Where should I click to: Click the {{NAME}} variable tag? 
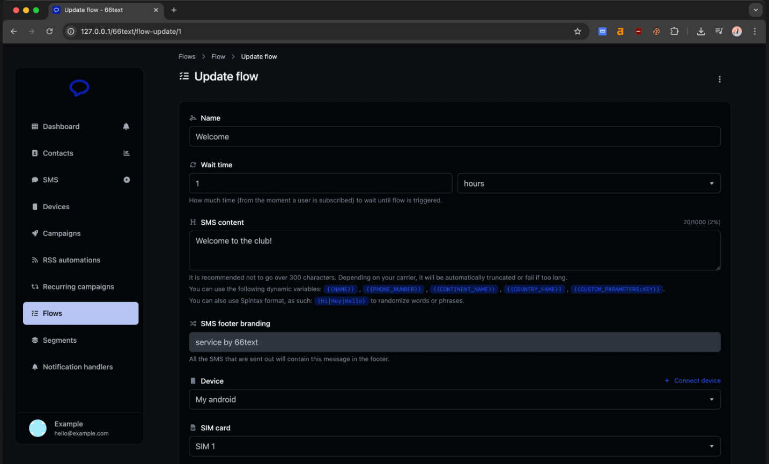[x=341, y=289]
